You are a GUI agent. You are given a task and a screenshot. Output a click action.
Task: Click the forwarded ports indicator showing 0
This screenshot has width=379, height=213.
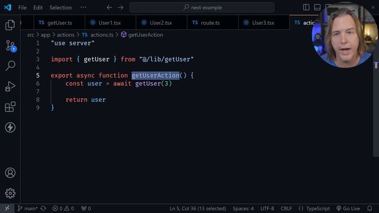[x=86, y=208]
